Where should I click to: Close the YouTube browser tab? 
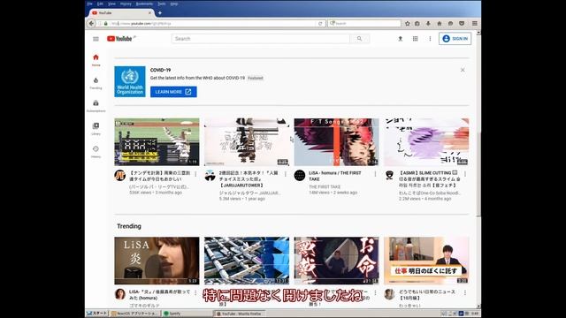click(149, 13)
